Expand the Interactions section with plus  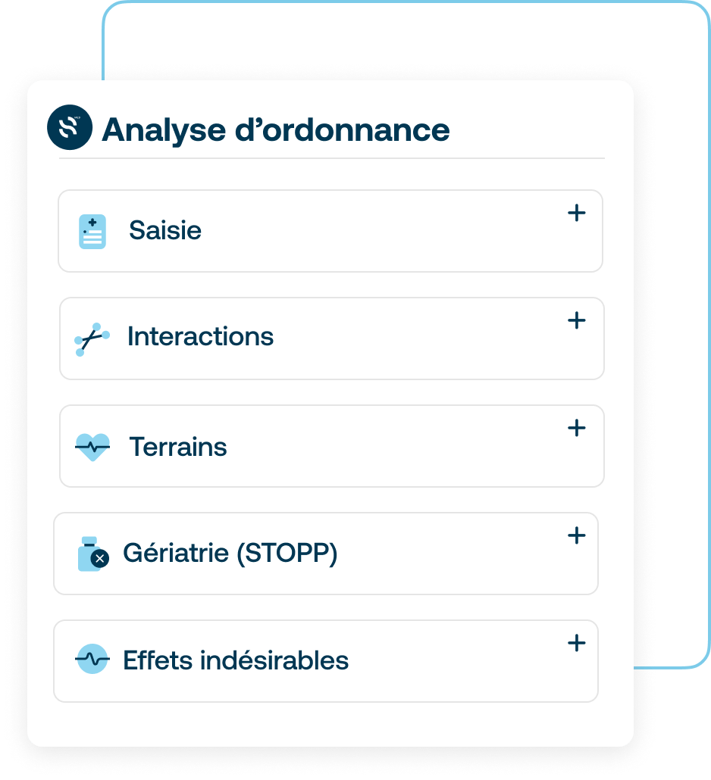click(x=577, y=320)
